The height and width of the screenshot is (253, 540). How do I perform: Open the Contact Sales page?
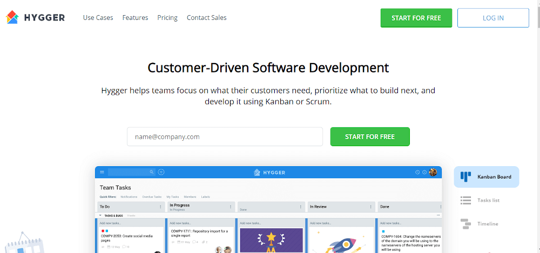pos(207,18)
